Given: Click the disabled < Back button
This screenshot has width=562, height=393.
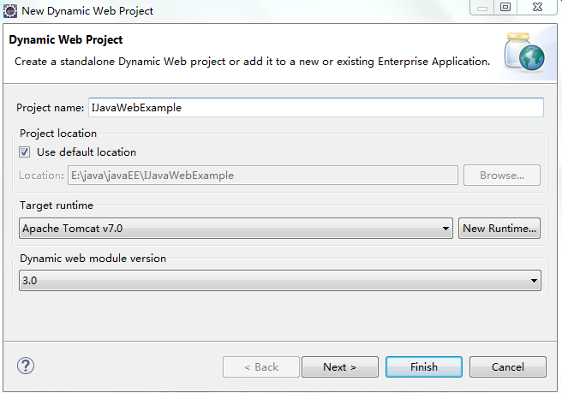Looking at the screenshot, I should click(261, 366).
